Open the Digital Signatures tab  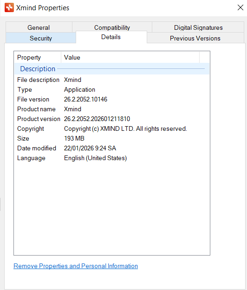pyautogui.click(x=198, y=27)
